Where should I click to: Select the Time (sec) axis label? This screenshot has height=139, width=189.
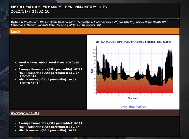(x=133, y=98)
